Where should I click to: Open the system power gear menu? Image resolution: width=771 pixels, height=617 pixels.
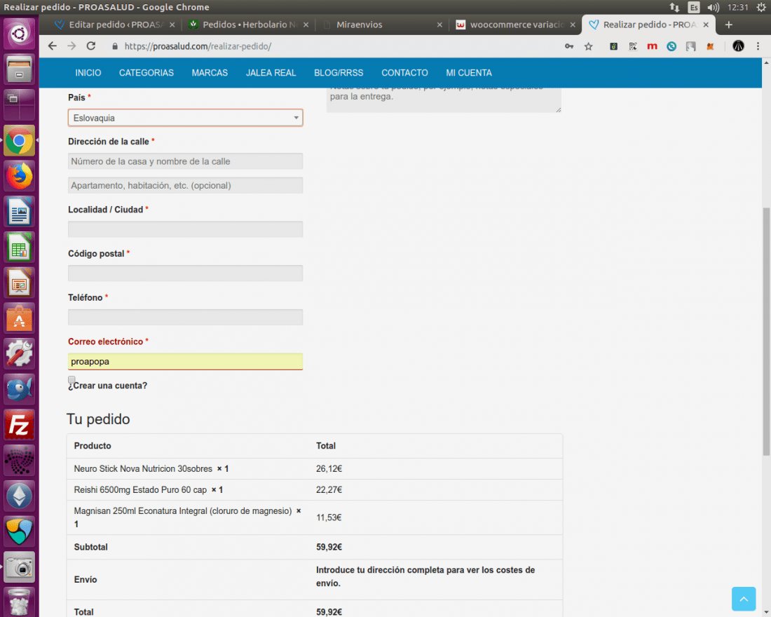point(761,8)
